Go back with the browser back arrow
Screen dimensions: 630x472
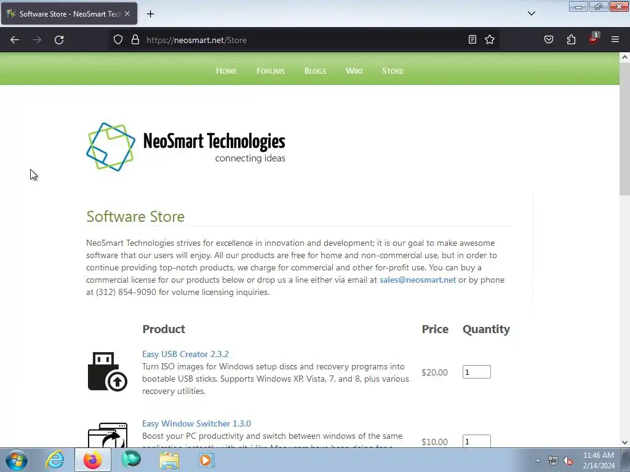pos(15,40)
